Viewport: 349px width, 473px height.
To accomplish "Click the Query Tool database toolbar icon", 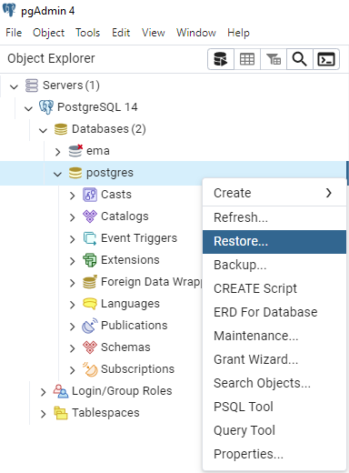I will click(221, 59).
